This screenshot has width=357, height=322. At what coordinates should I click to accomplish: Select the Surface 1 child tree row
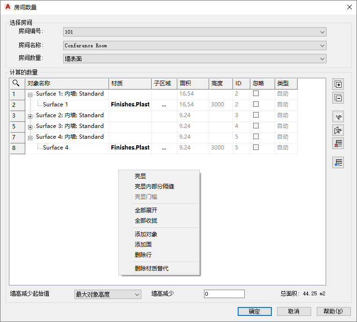55,105
